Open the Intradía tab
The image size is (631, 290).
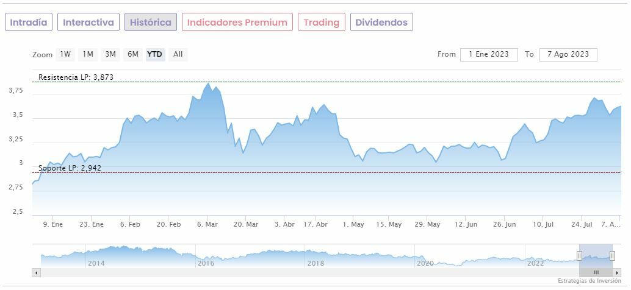click(29, 23)
